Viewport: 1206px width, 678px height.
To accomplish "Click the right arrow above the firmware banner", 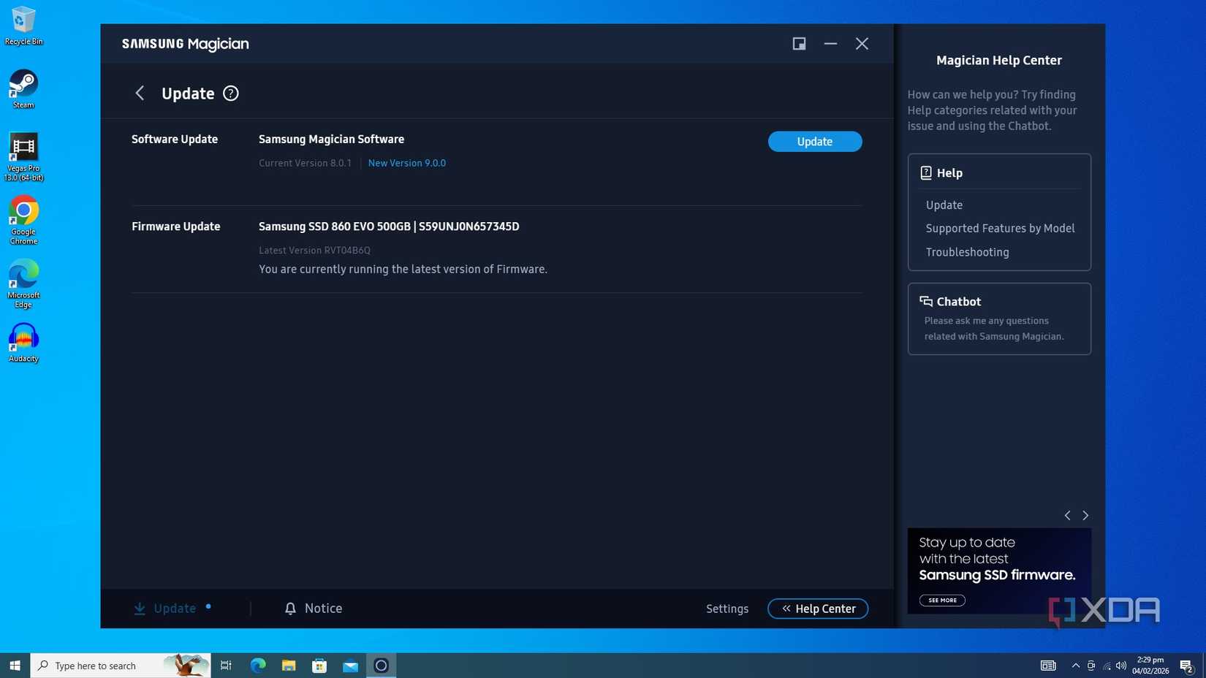I will coord(1085,515).
